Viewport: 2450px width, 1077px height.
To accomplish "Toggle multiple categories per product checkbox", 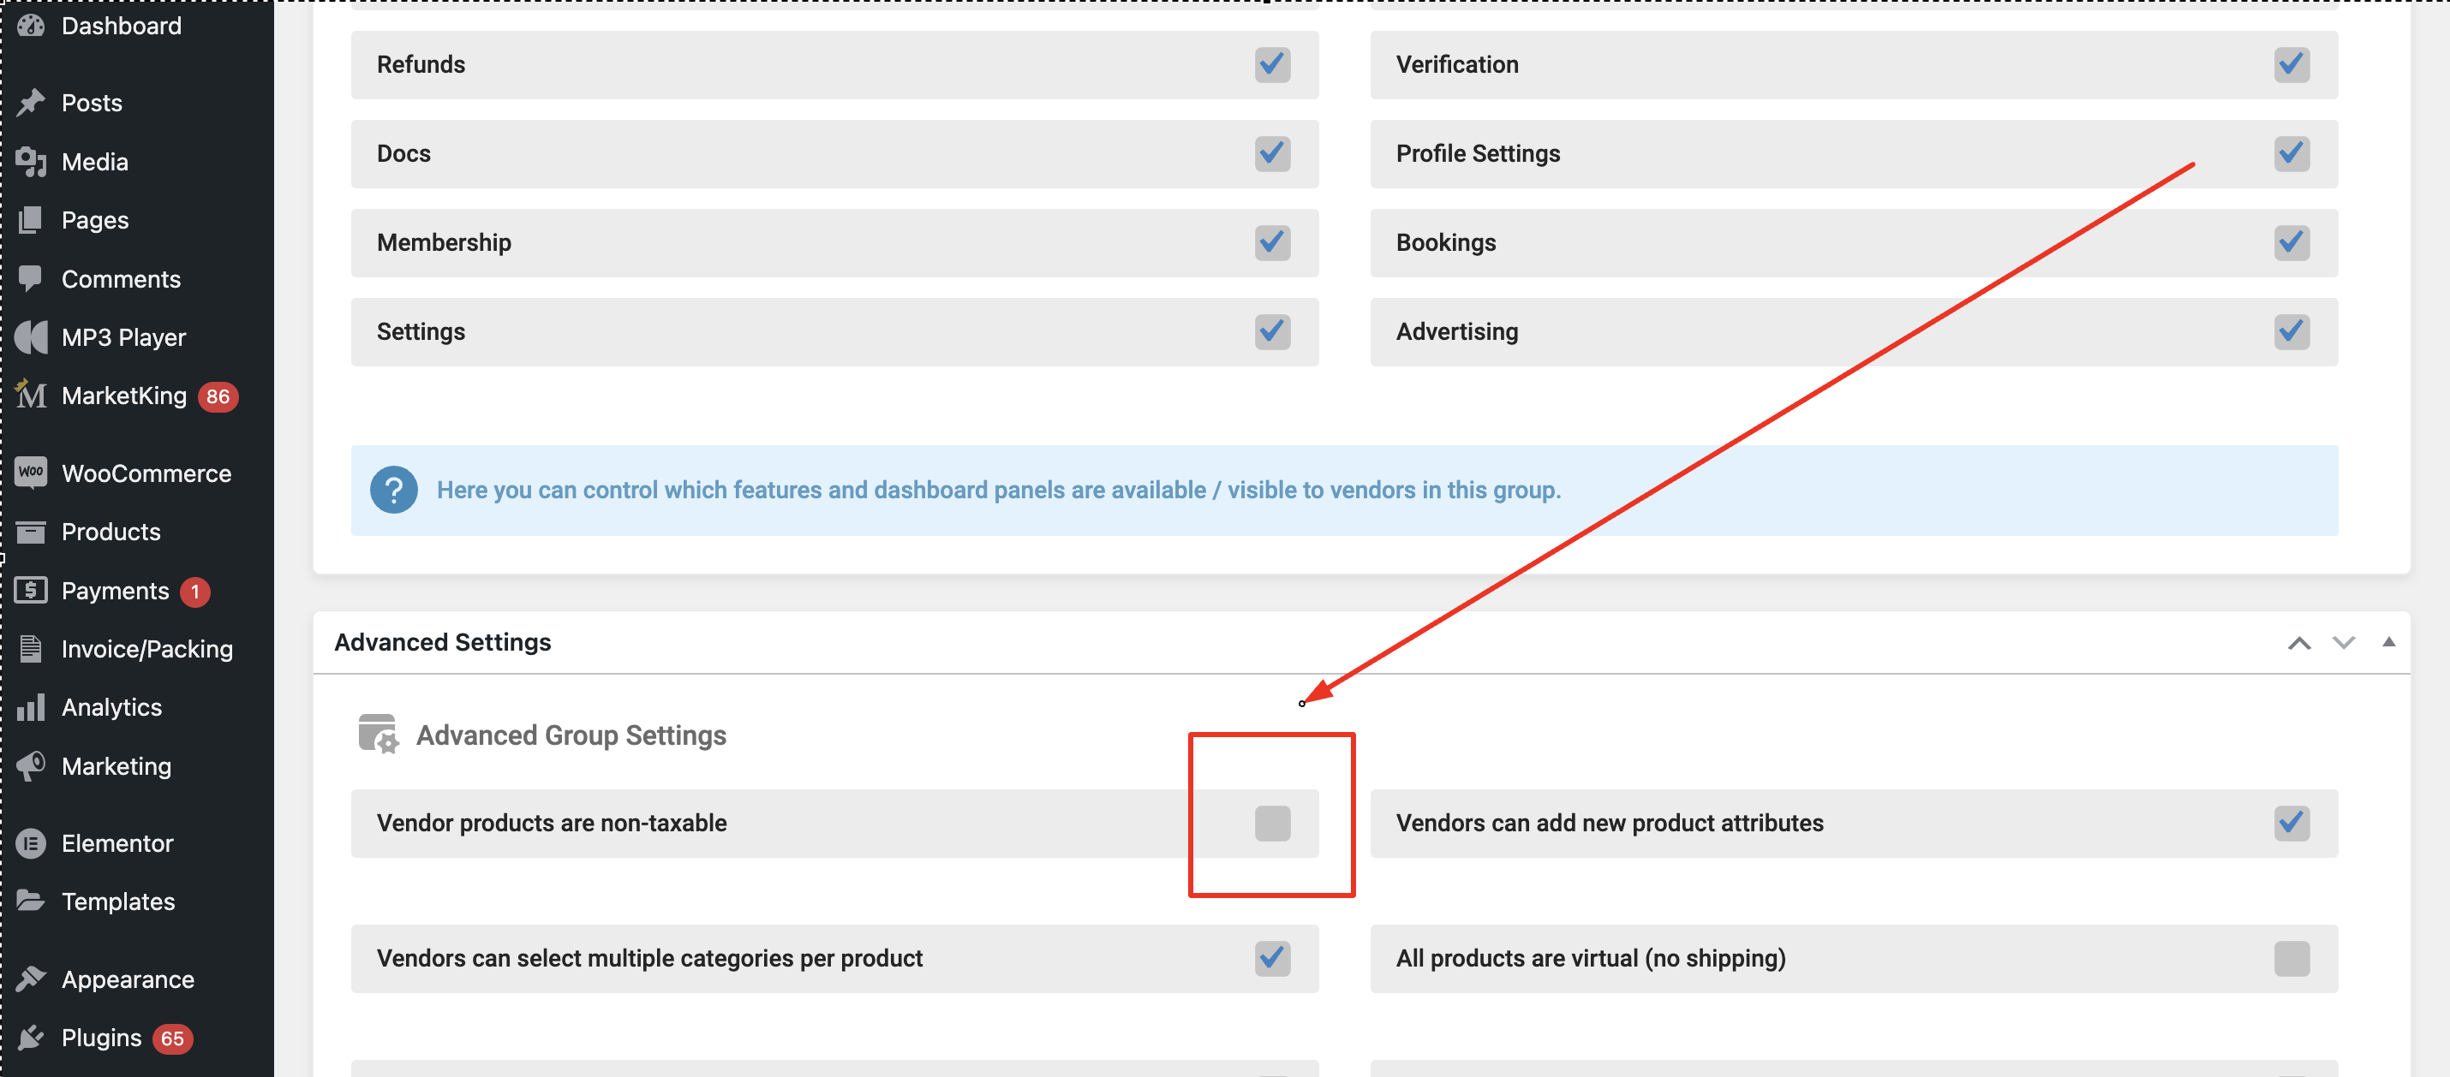I will (x=1271, y=958).
